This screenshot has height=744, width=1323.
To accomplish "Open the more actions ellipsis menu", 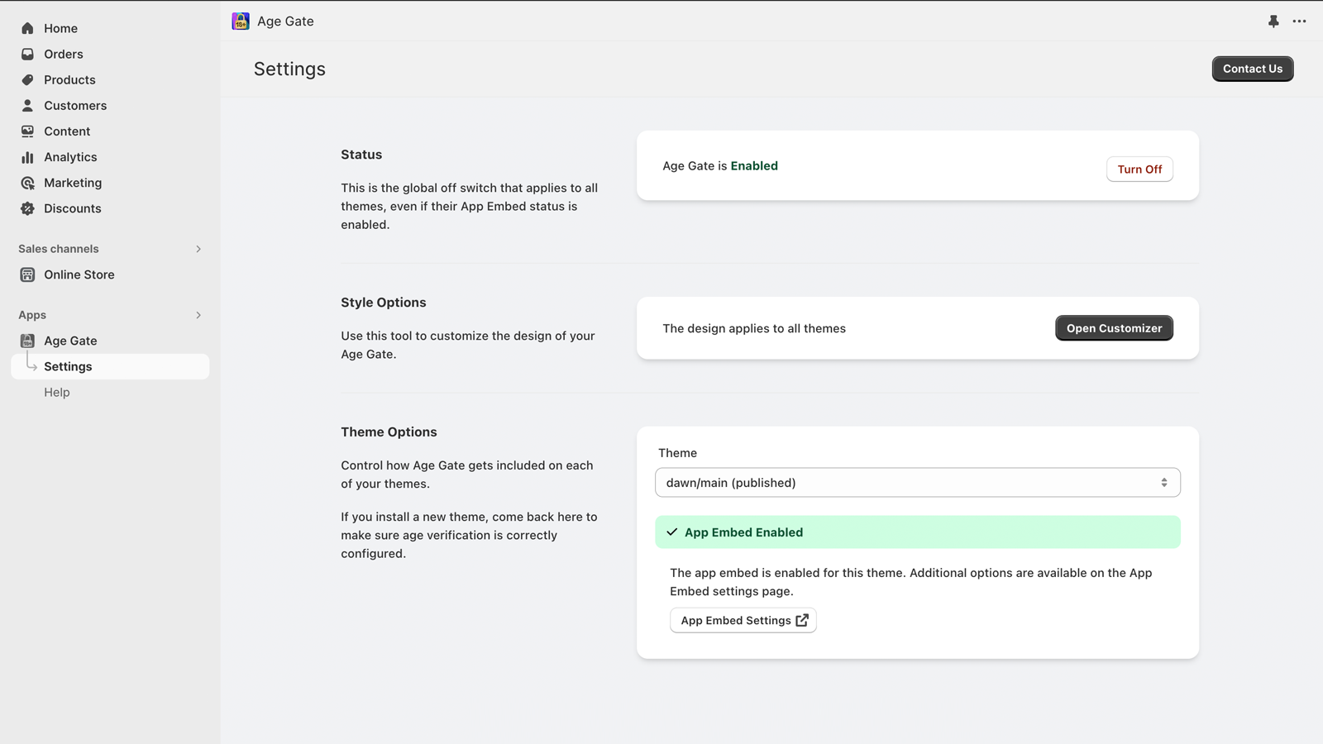I will coord(1299,21).
